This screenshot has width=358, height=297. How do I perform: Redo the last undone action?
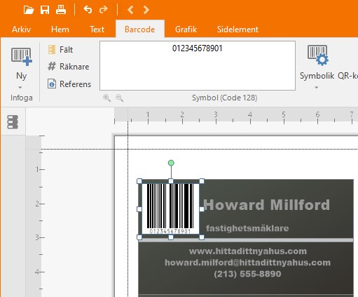(103, 10)
